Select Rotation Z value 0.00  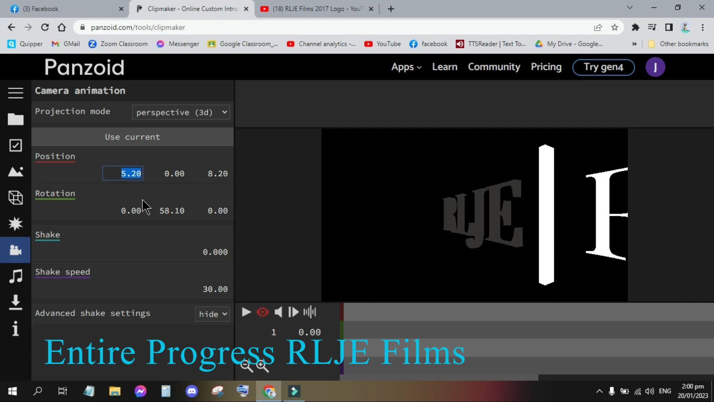pyautogui.click(x=218, y=211)
